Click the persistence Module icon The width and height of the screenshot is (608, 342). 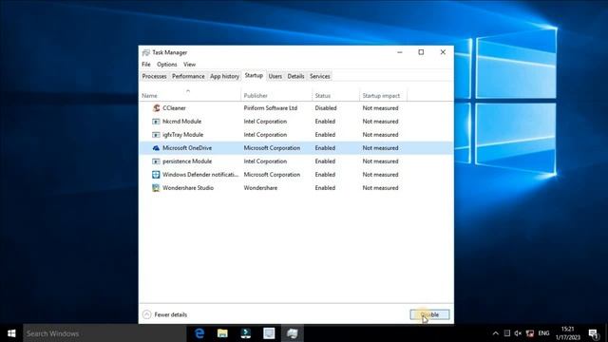(x=156, y=161)
